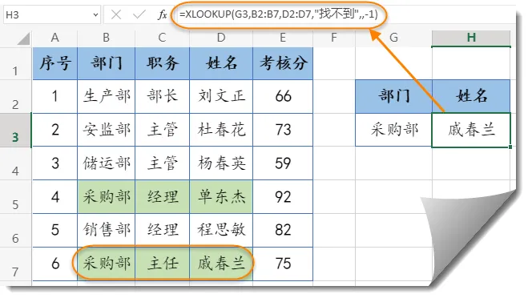Screen dimensions: 528x298
Task: Select column C header
Action: point(162,38)
